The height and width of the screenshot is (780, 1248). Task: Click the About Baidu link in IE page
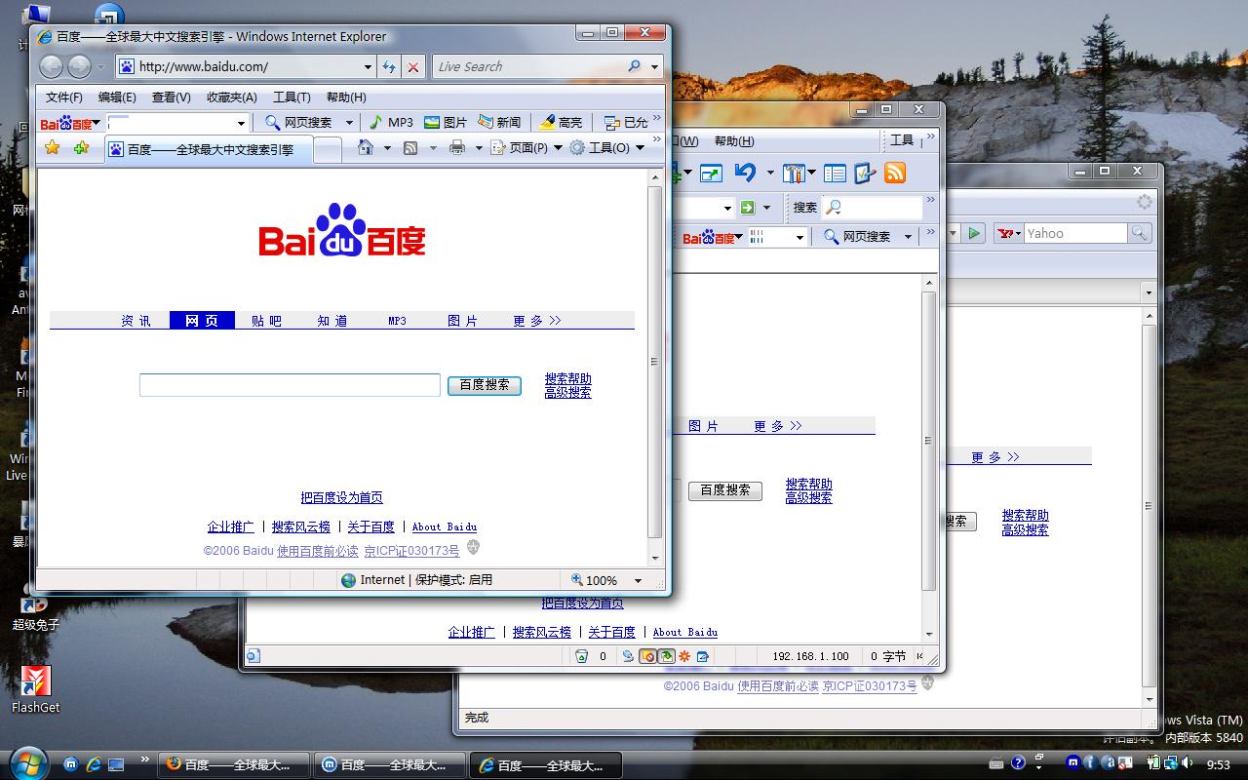point(445,526)
